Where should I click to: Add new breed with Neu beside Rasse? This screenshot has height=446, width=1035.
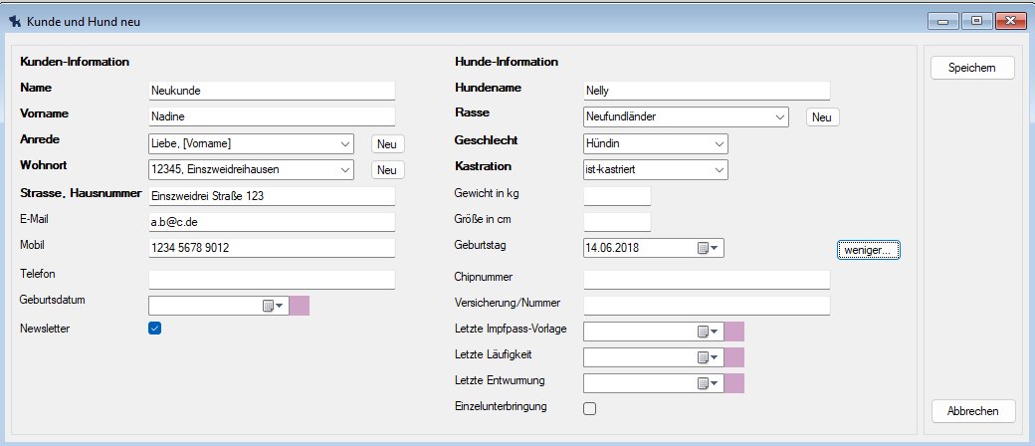point(822,117)
